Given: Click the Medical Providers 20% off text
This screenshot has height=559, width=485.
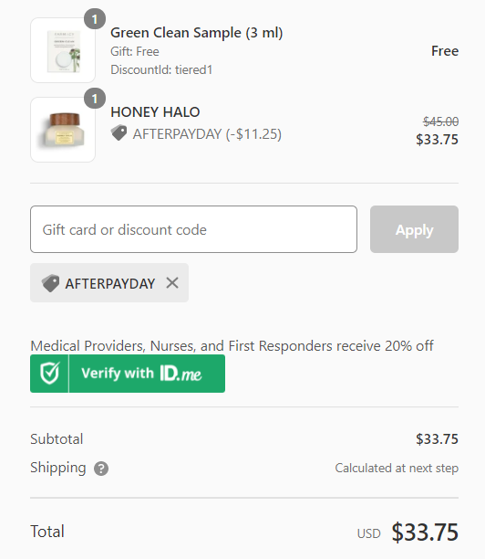Looking at the screenshot, I should click(x=232, y=346).
